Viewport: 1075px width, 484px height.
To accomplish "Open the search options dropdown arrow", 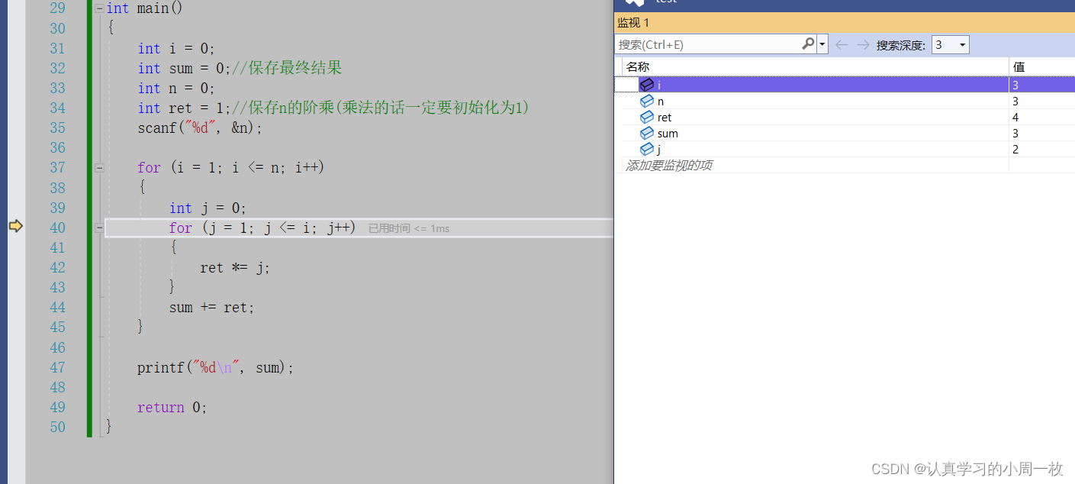I will tap(822, 45).
